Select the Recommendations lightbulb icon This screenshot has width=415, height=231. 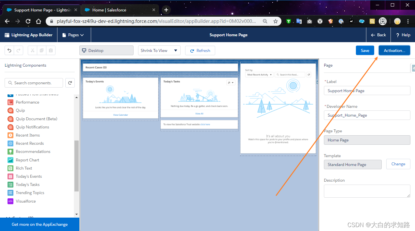[10, 152]
